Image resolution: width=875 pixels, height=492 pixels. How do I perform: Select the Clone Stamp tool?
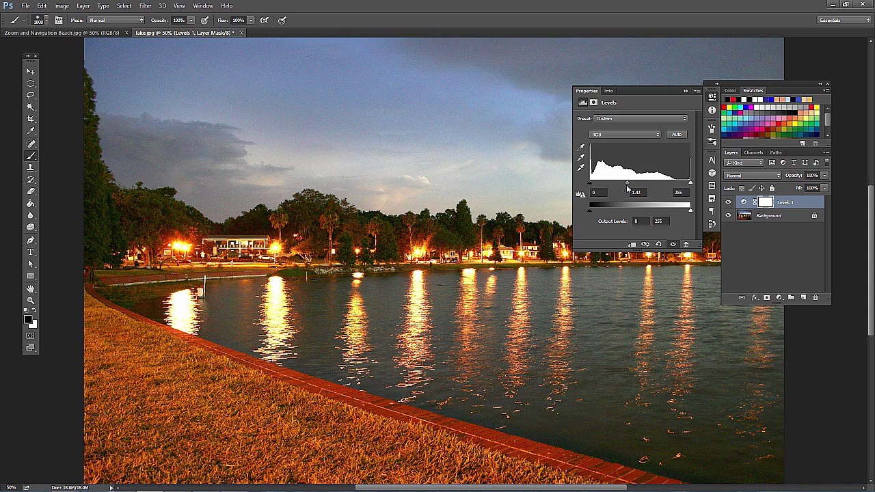point(31,167)
